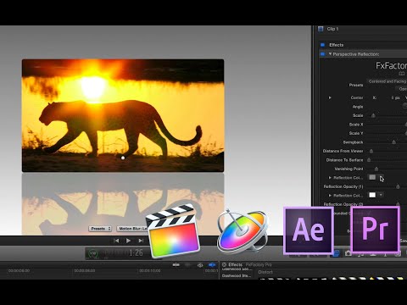Select the Effects title in browser header
Image resolution: width=407 pixels, height=305 pixels.
point(235,264)
